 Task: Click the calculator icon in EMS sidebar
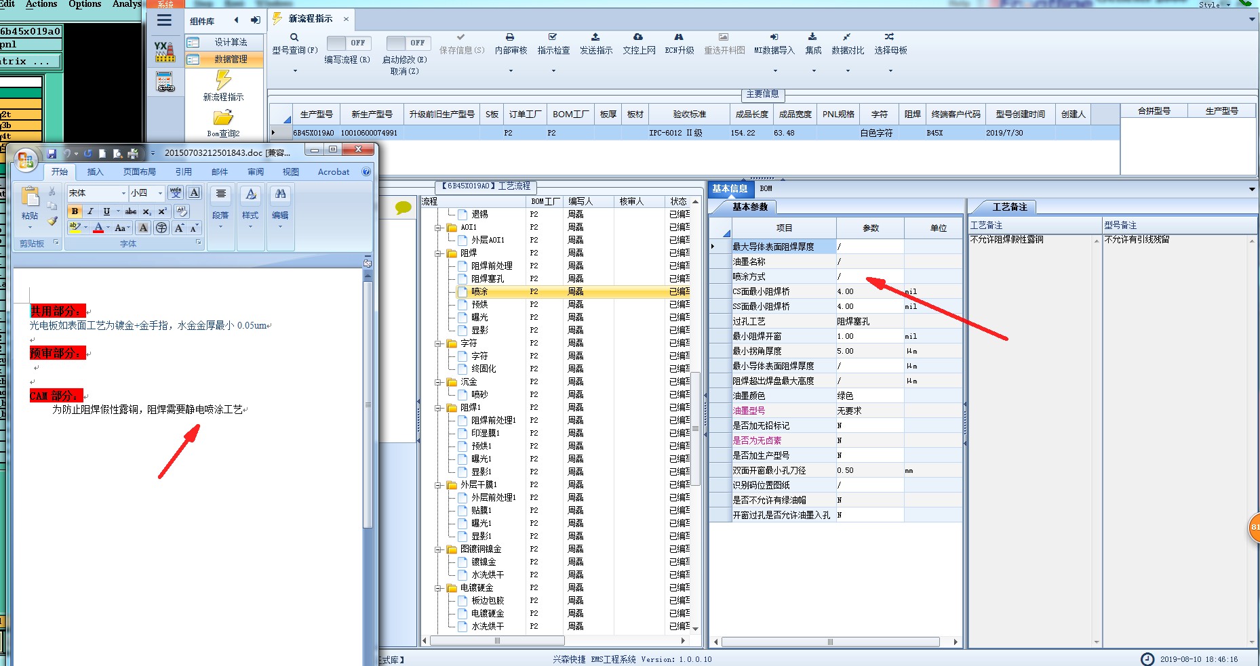coord(165,83)
